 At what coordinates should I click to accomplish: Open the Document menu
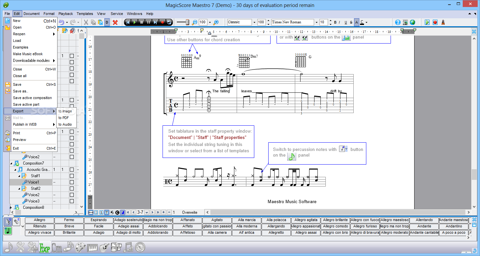pos(32,14)
